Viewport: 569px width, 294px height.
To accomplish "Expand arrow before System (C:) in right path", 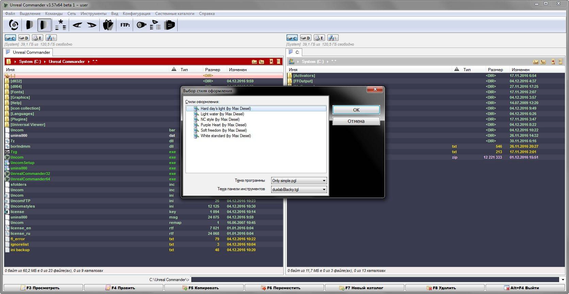I will click(298, 62).
